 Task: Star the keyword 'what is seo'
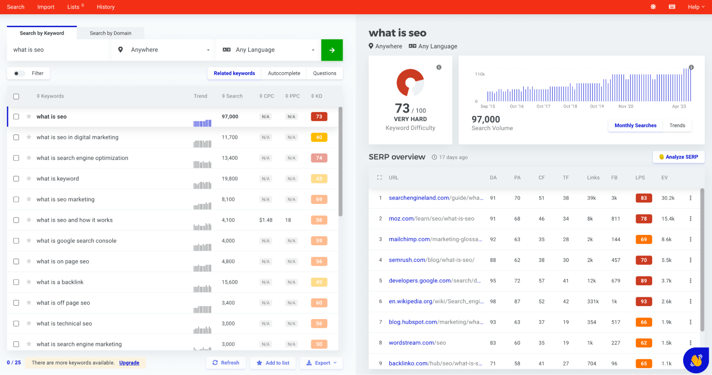tap(29, 117)
